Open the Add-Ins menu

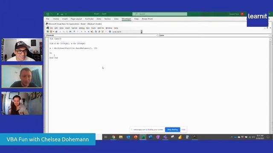(x=101, y=28)
